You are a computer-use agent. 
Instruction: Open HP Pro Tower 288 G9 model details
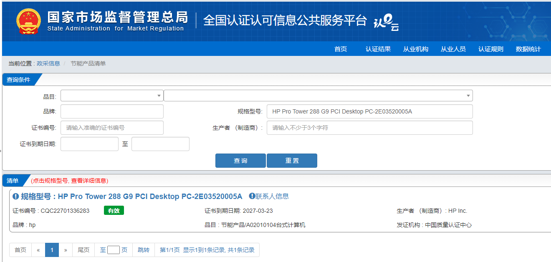pos(131,196)
